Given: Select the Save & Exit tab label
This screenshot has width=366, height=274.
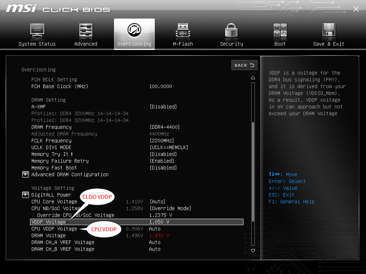Looking at the screenshot, I should click(x=329, y=44).
